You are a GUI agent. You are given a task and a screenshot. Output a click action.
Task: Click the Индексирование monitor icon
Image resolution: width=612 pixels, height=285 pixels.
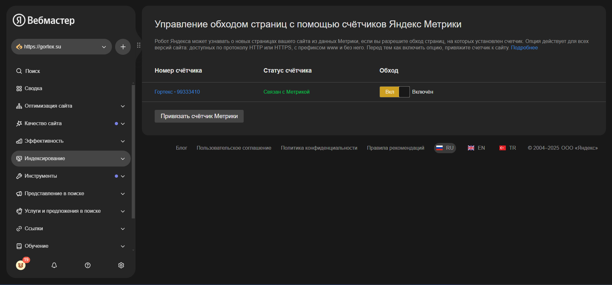(19, 159)
